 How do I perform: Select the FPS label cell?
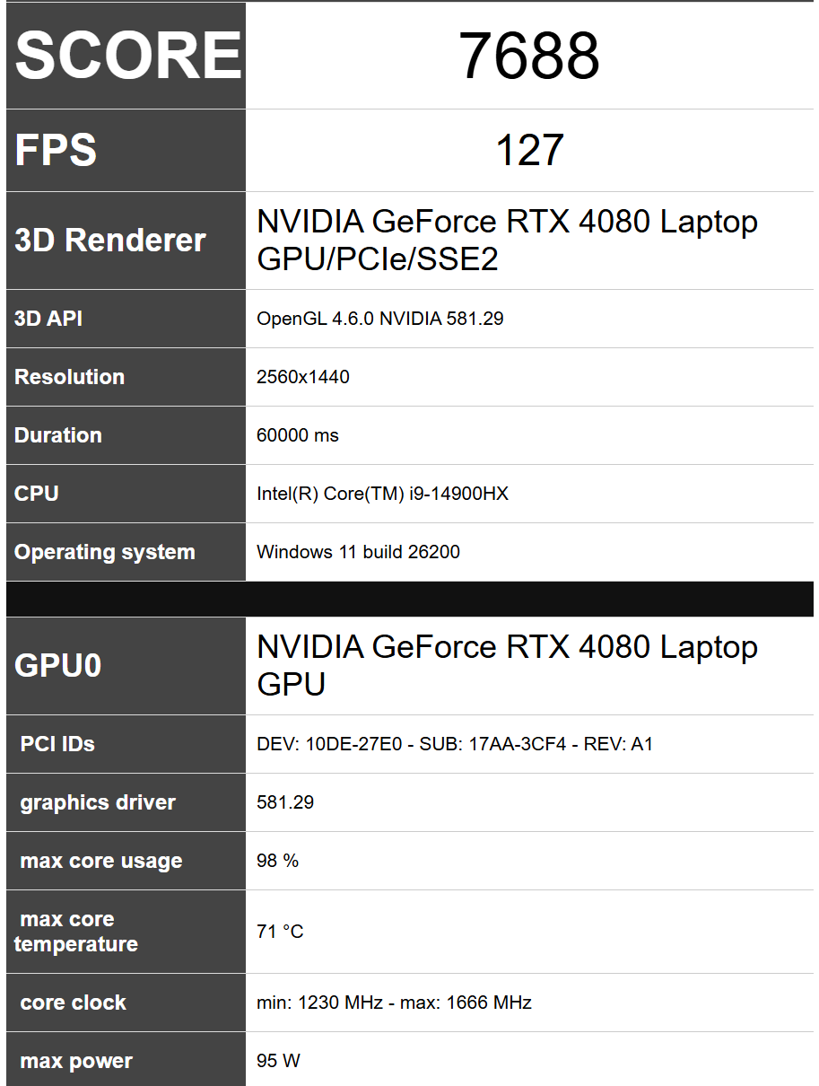126,151
